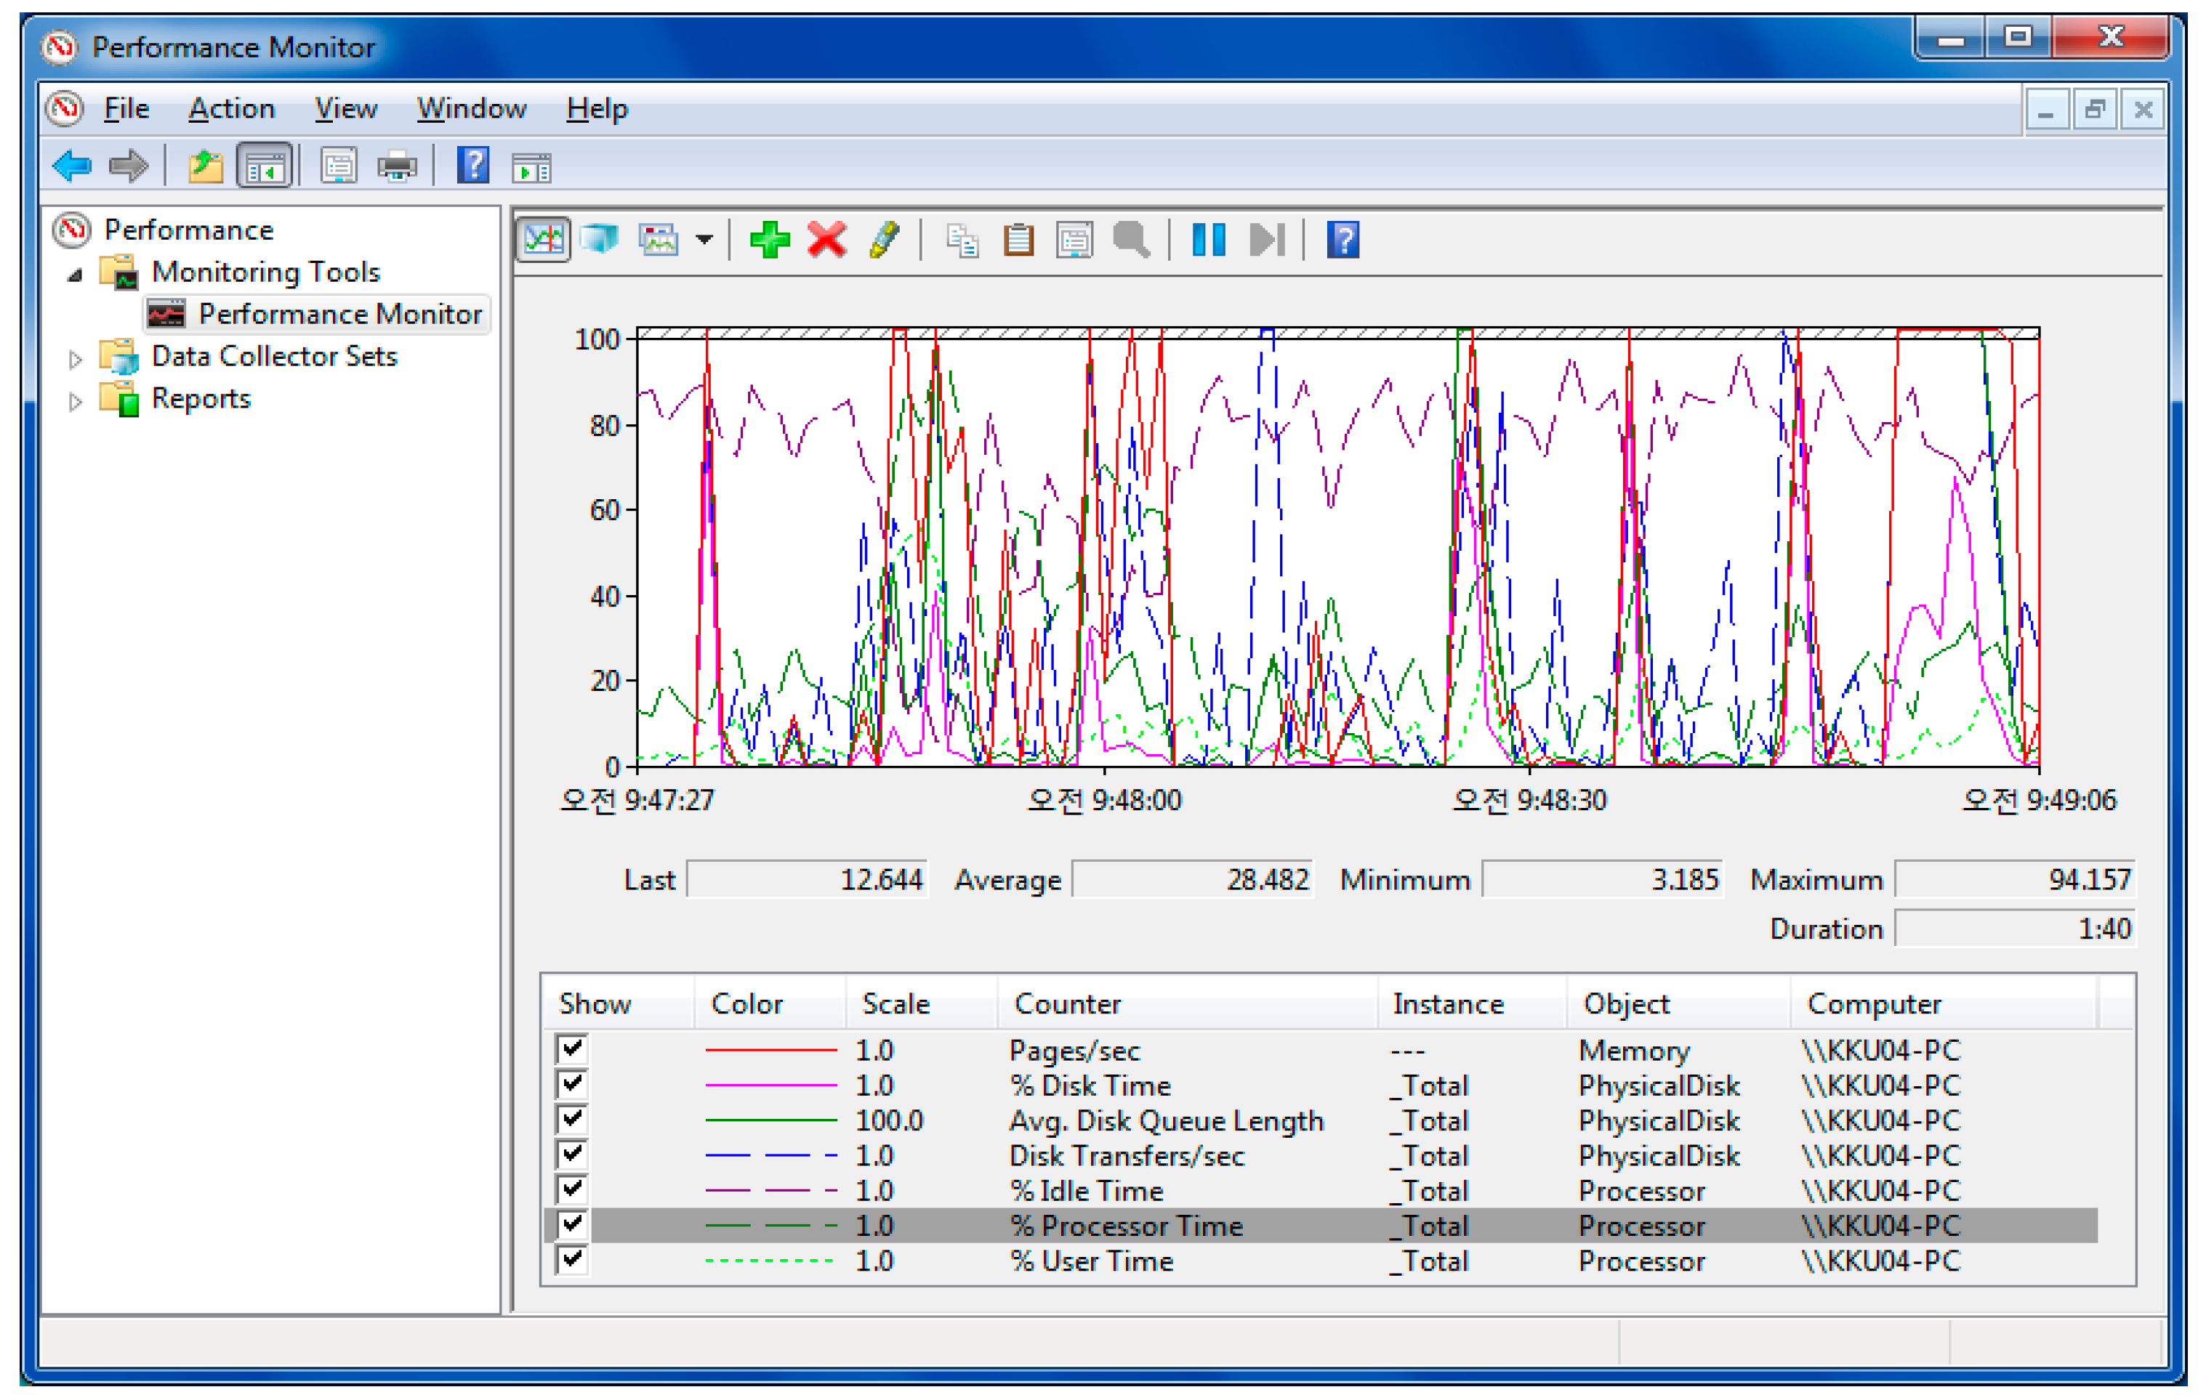The height and width of the screenshot is (1395, 2206).
Task: Open the graph Properties icon
Action: (1074, 241)
